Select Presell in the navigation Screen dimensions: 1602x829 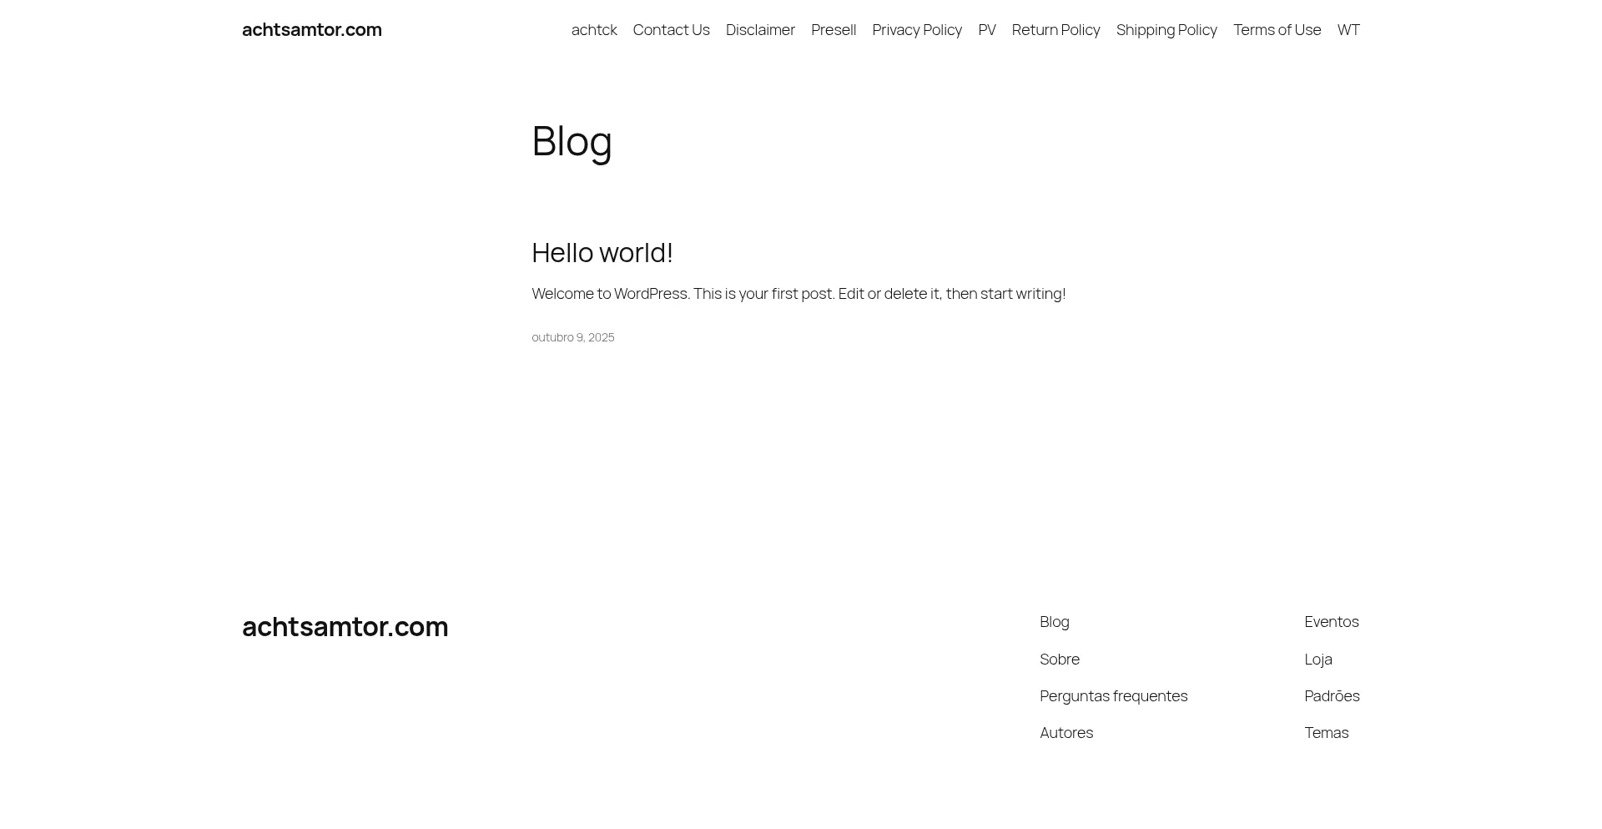point(834,30)
